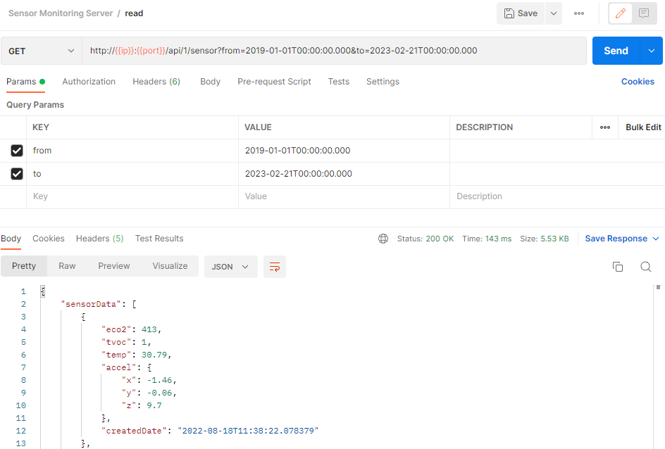Switch to the Params tab

(25, 82)
